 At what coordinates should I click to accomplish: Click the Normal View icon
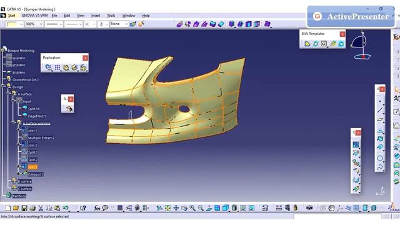pos(209,208)
